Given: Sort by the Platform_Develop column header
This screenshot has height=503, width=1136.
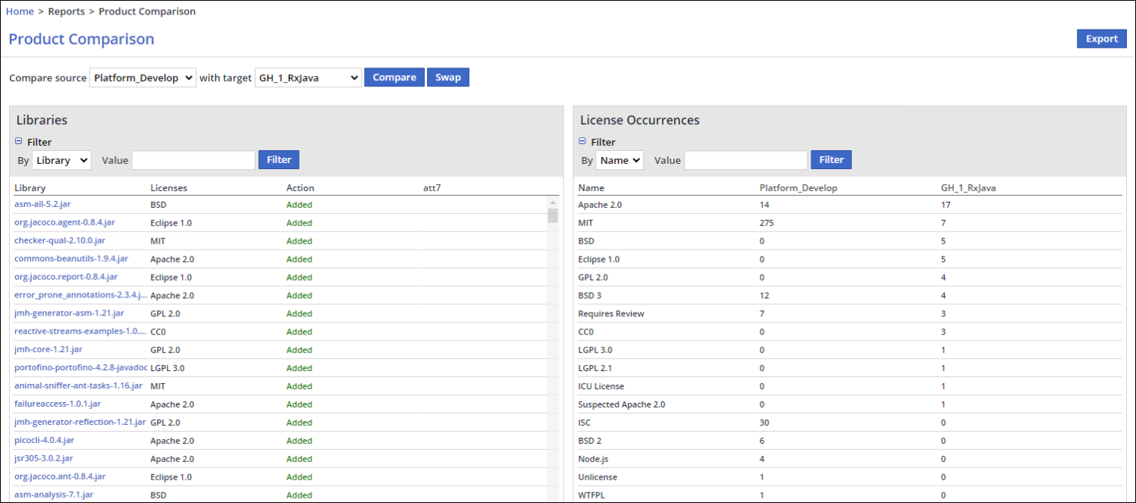Looking at the screenshot, I should click(798, 187).
